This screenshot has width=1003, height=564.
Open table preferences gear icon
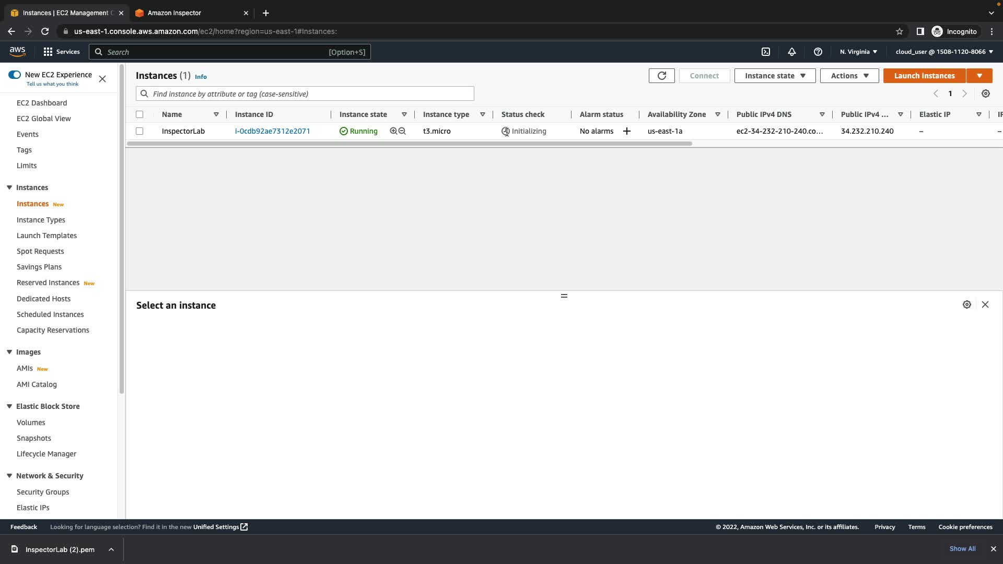[986, 94]
